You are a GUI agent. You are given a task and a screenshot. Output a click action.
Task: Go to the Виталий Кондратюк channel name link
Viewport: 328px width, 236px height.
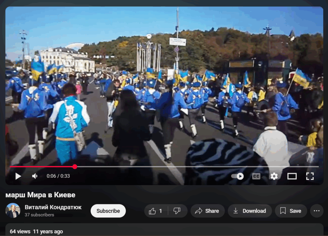tap(53, 207)
